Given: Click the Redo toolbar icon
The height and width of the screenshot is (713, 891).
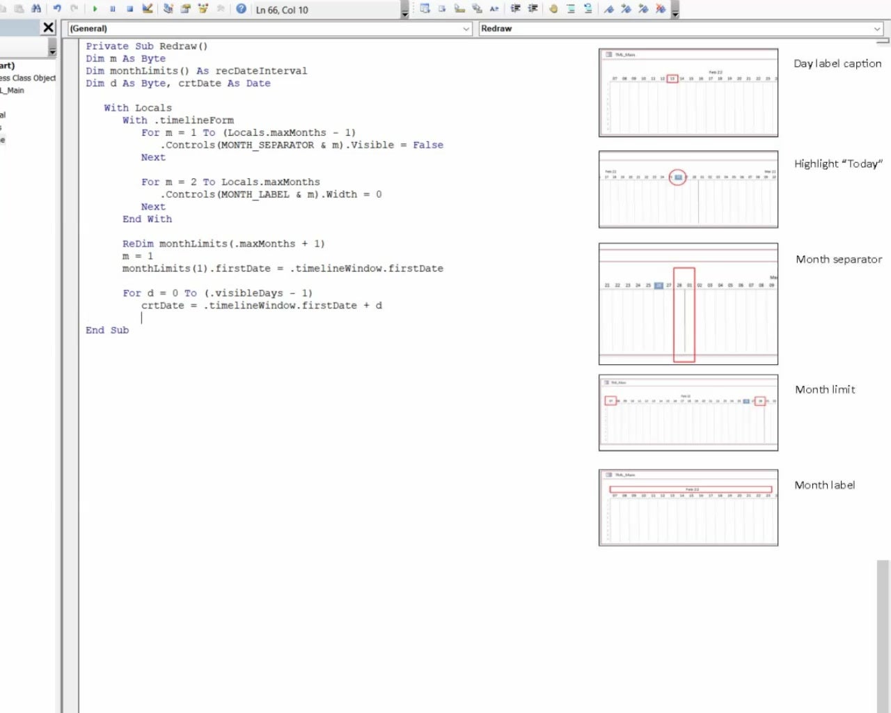Looking at the screenshot, I should tap(74, 9).
